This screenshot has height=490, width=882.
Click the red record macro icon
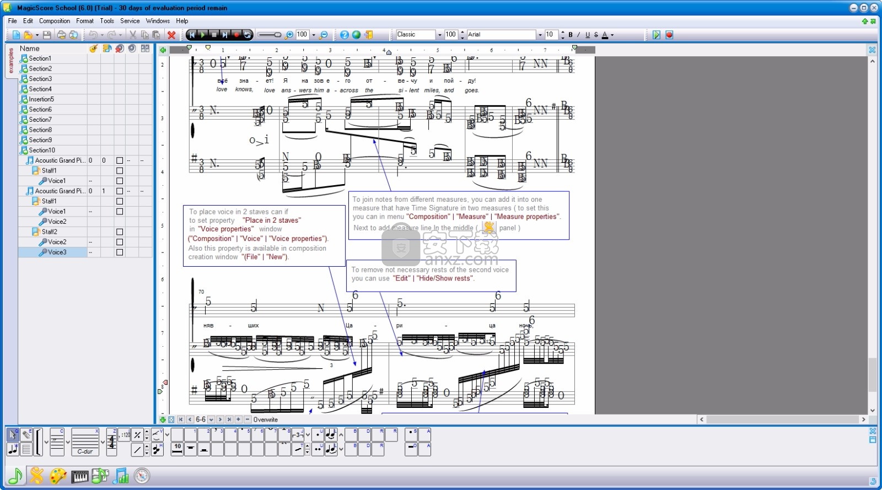(x=669, y=35)
